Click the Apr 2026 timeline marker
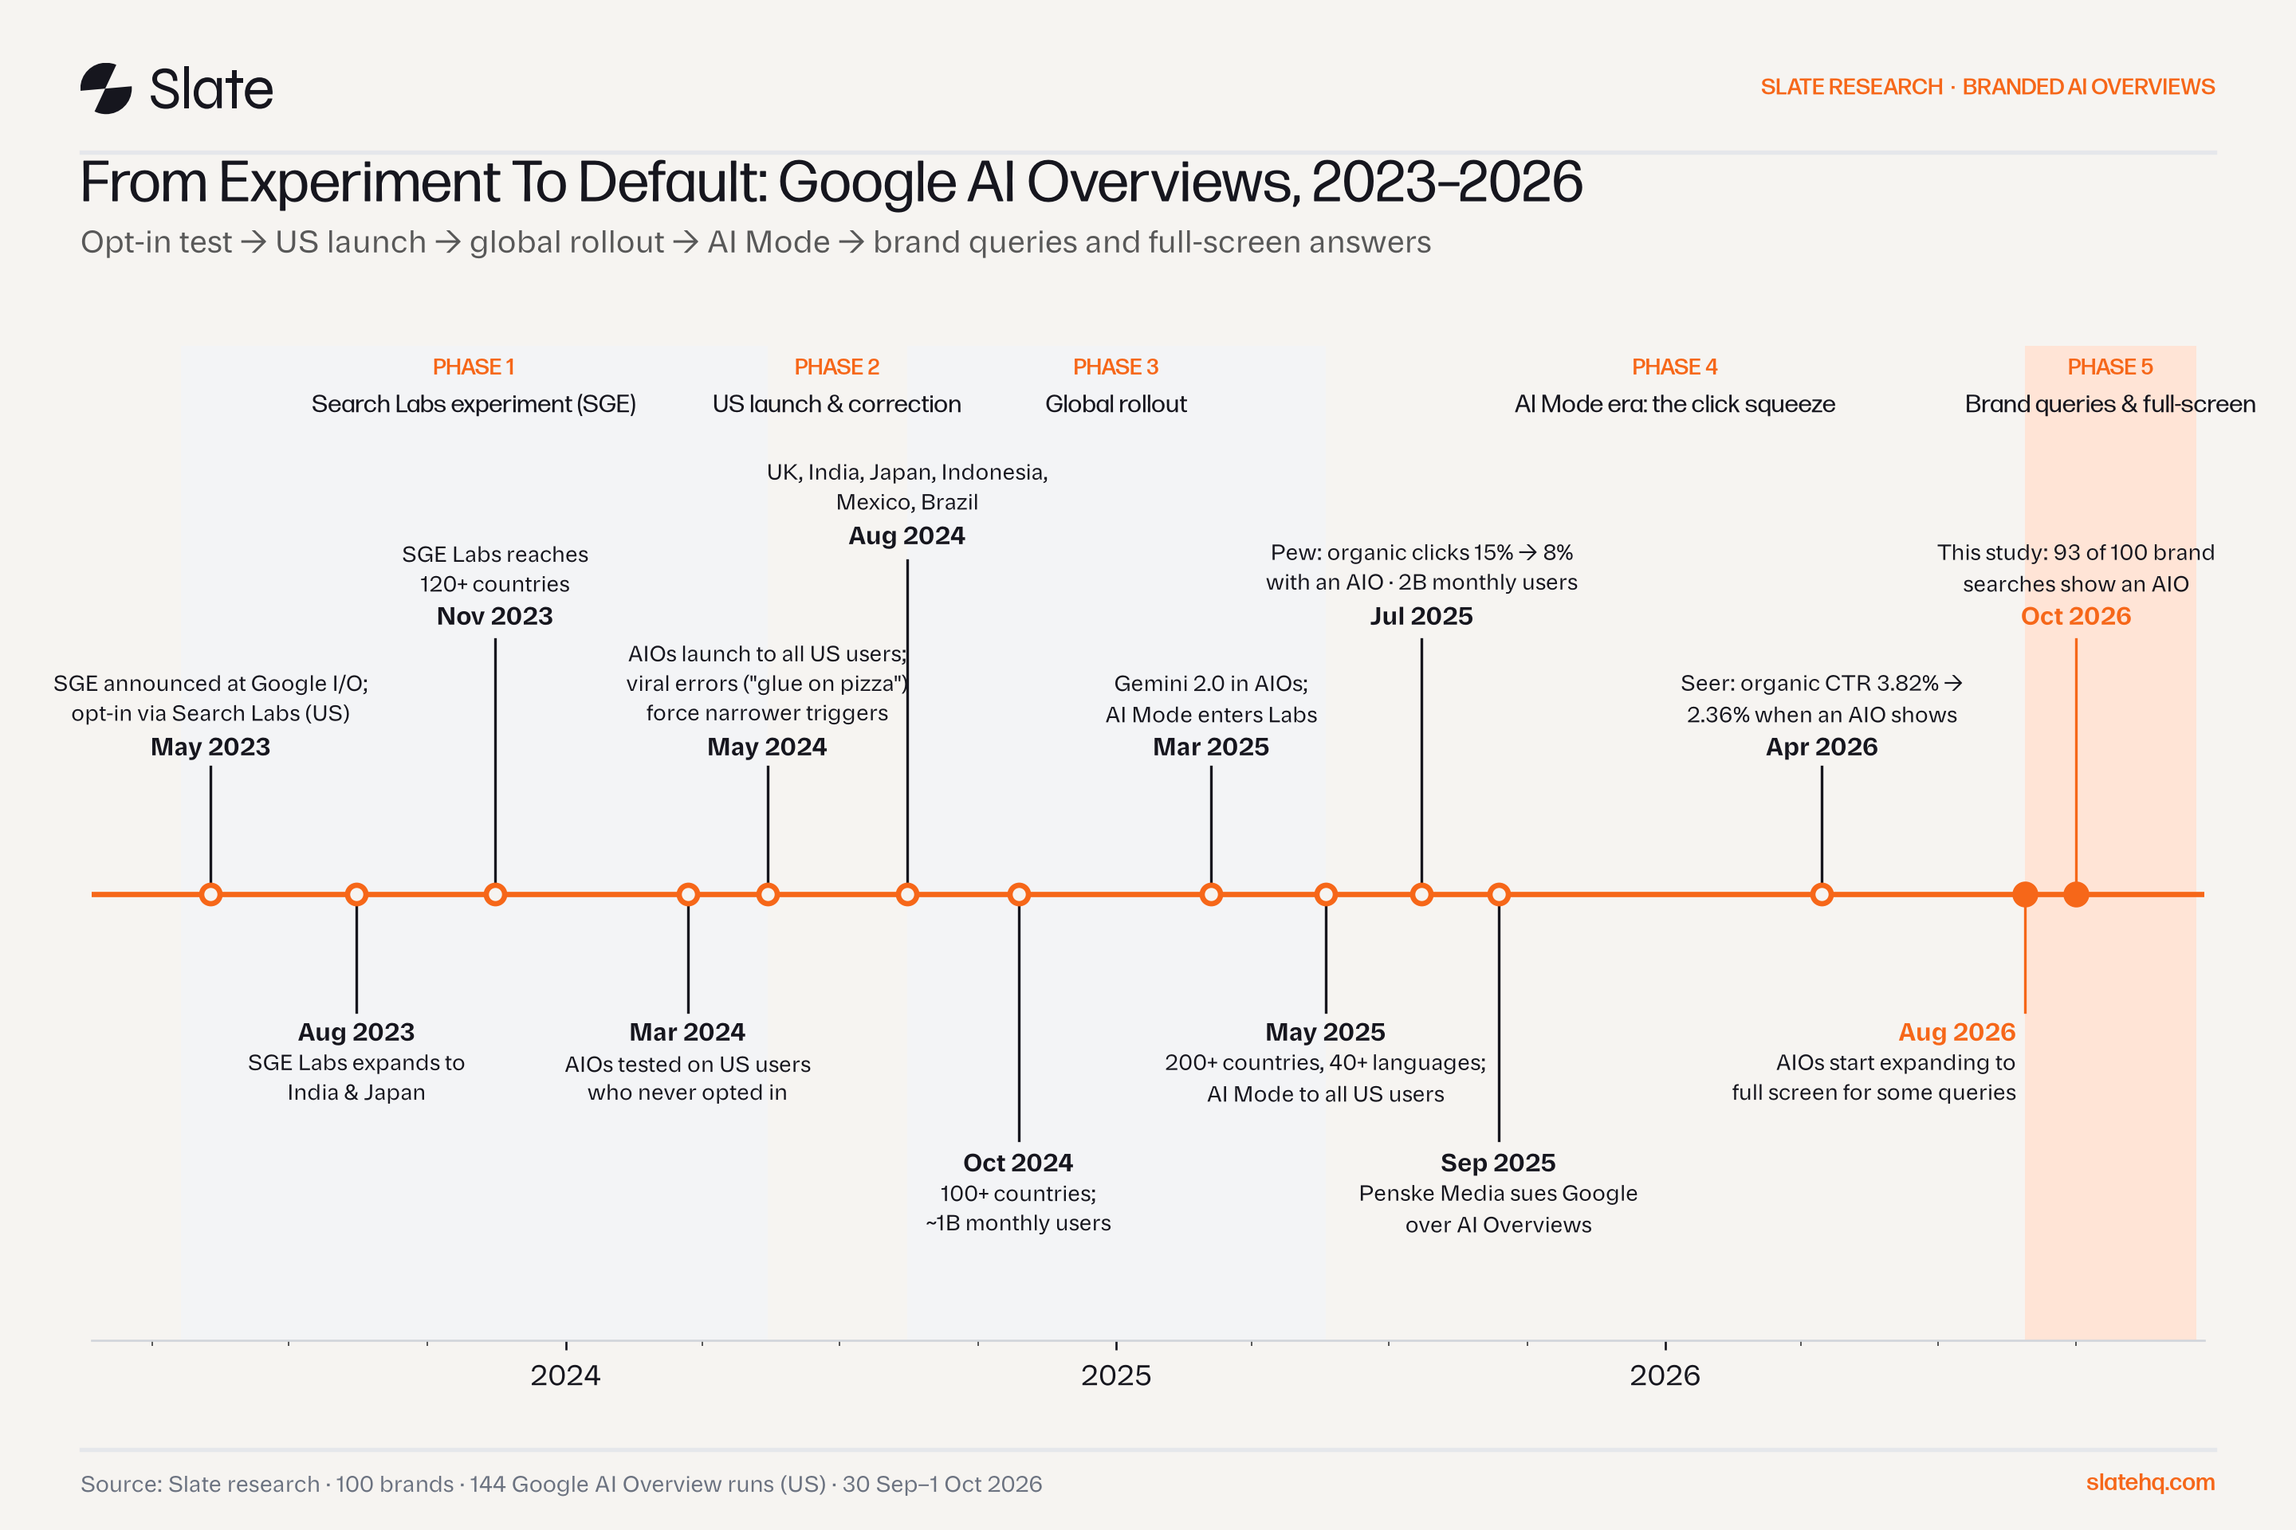The height and width of the screenshot is (1530, 2296). coord(1822,894)
